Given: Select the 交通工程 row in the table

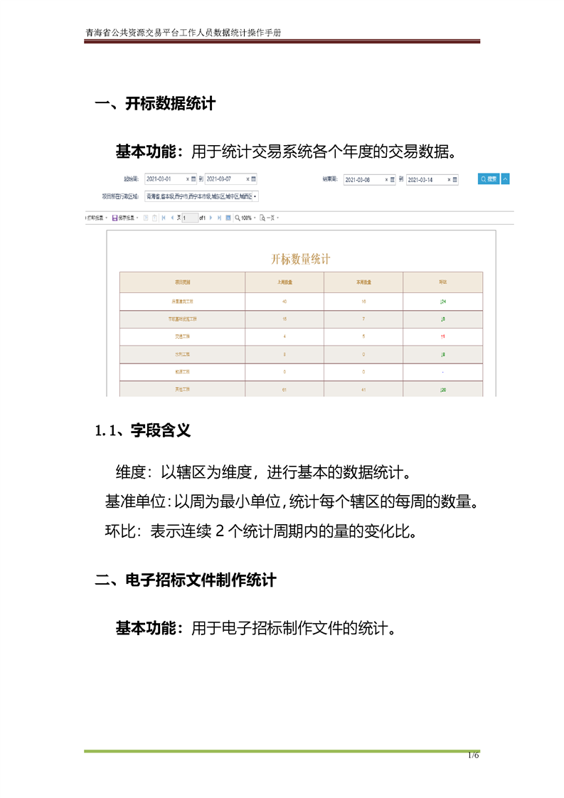Looking at the screenshot, I should tap(183, 336).
